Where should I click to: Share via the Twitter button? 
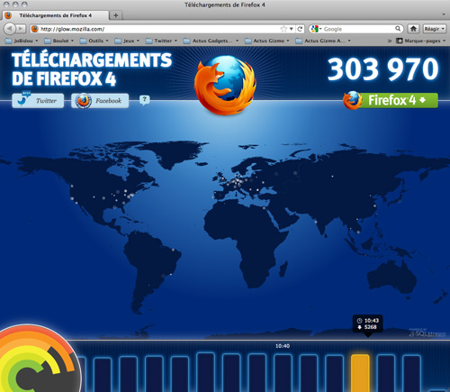coord(38,100)
